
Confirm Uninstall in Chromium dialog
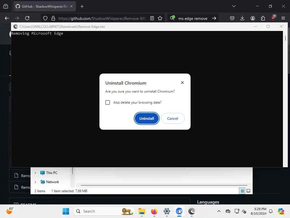(146, 118)
